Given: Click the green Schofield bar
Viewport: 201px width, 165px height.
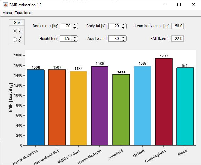Looking at the screenshot, I should [x=121, y=109].
